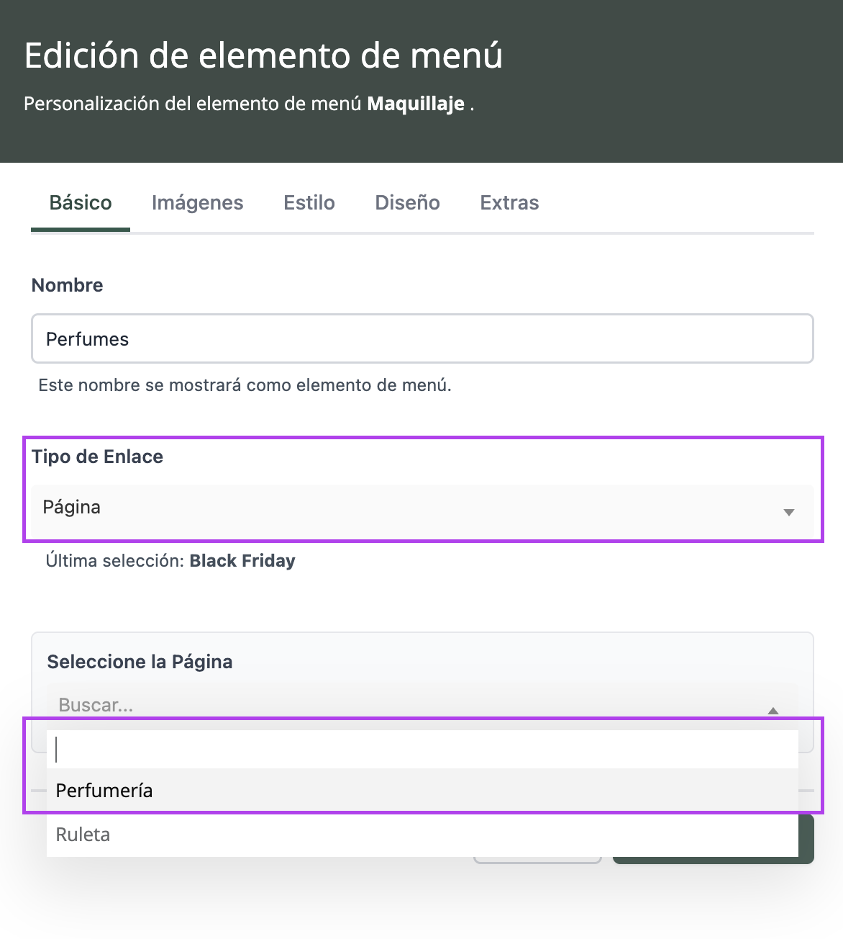Go to the Diseño tab
The height and width of the screenshot is (939, 843).
(x=407, y=203)
